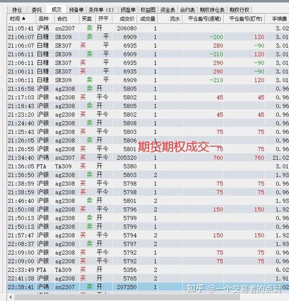The image size is (289, 301).
Task: Switch to the 委托 tab
Action: point(36,10)
